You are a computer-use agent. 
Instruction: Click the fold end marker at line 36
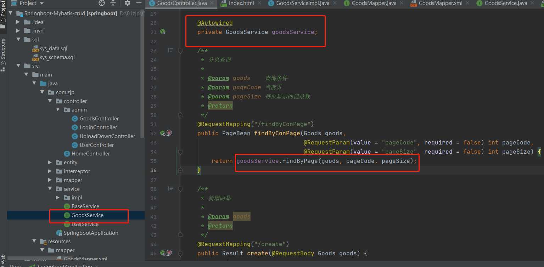tap(180, 170)
